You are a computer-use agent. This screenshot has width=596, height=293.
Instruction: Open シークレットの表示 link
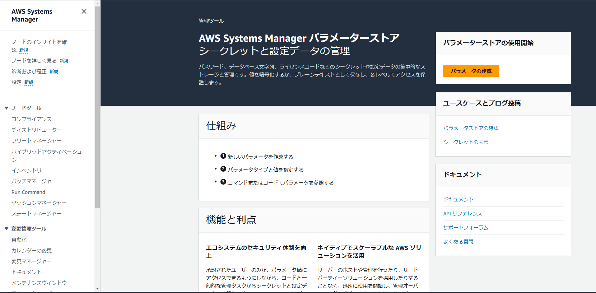coord(466,142)
